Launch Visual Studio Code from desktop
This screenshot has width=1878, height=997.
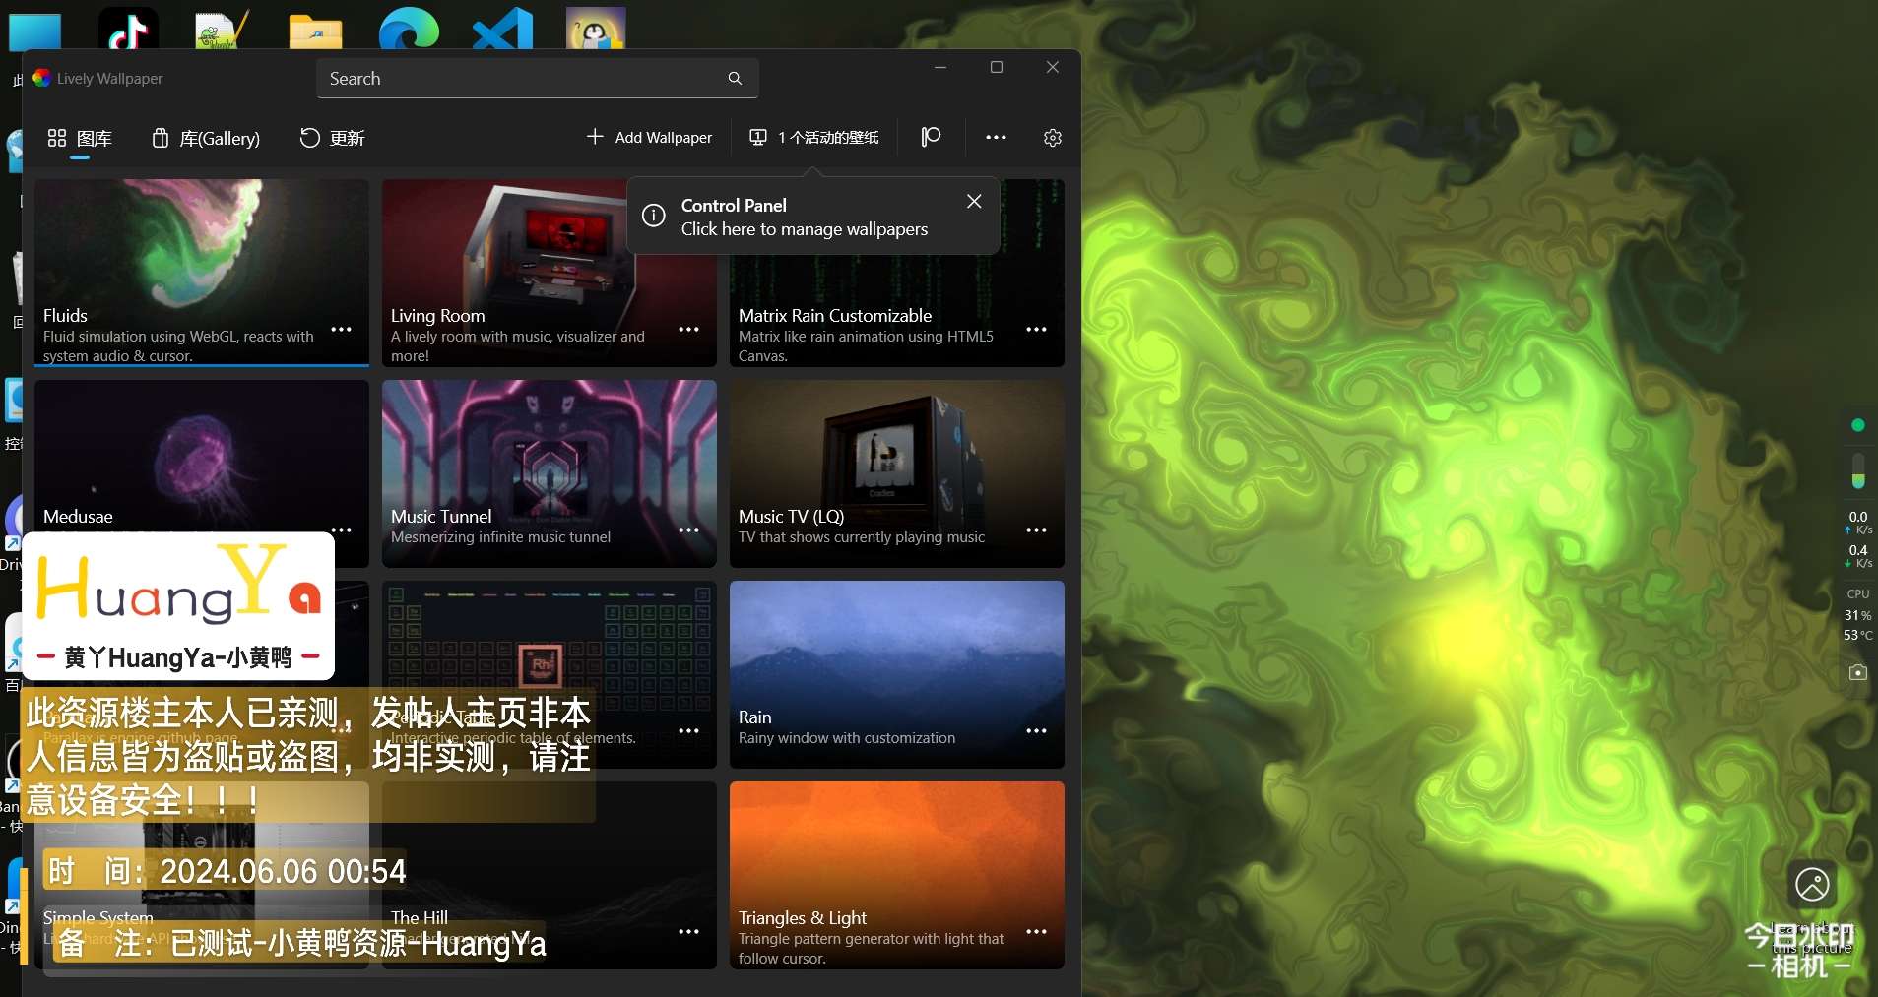tap(502, 30)
